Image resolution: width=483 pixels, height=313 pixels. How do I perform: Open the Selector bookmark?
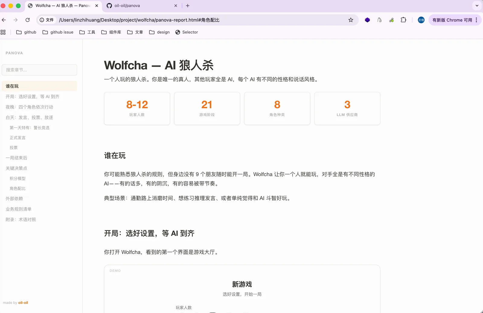point(187,32)
